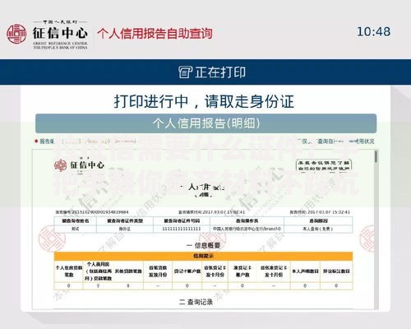Viewport: 411px width, 329px height.
Task: Click the 个人信用报告自助查询 red title
Action: pyautogui.click(x=155, y=34)
